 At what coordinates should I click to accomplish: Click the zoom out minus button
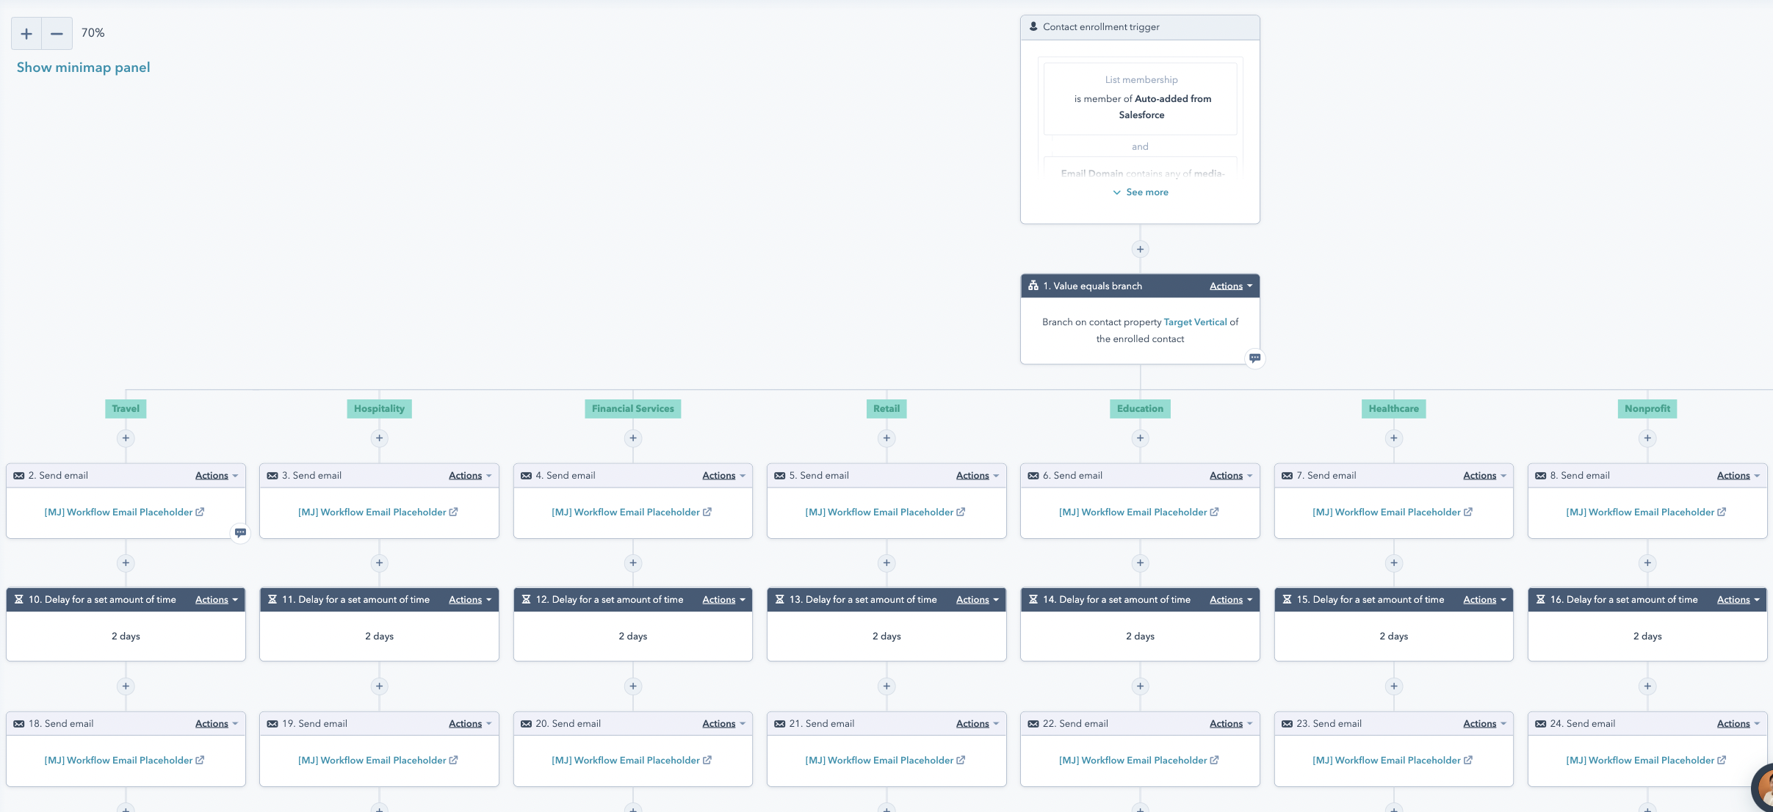(x=57, y=34)
